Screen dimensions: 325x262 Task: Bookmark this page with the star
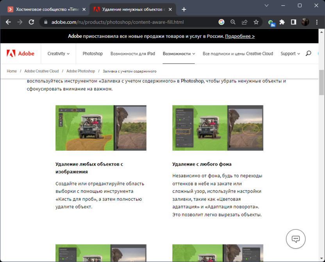click(x=256, y=22)
